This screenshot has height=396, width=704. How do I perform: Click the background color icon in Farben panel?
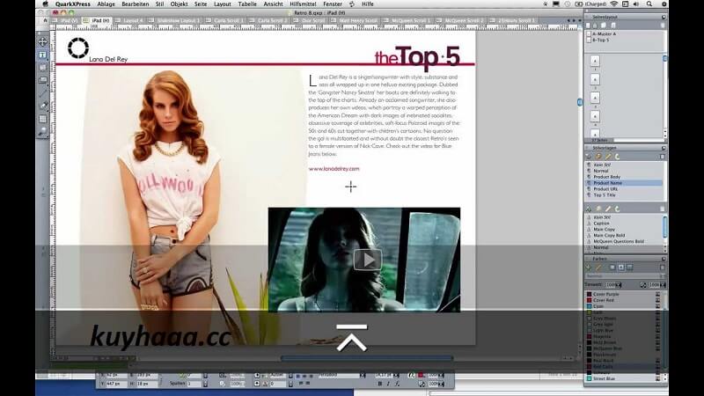pyautogui.click(x=629, y=268)
